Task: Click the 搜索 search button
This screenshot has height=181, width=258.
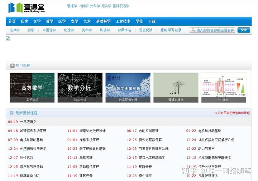Action: [x=244, y=30]
